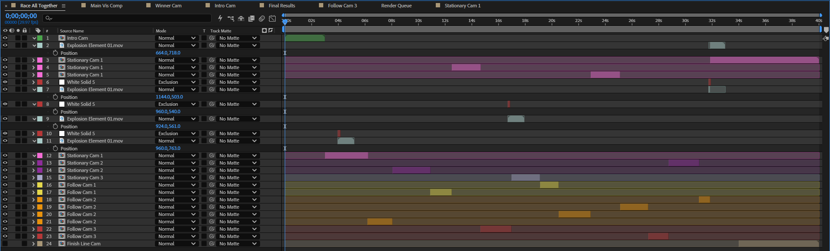Collapse layer 1 Intro Cam properties
This screenshot has height=251, width=830.
click(34, 38)
